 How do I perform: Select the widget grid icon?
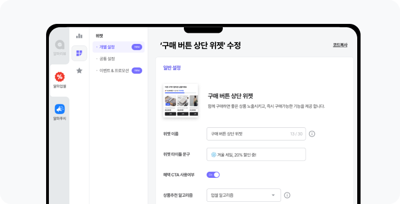(x=79, y=53)
